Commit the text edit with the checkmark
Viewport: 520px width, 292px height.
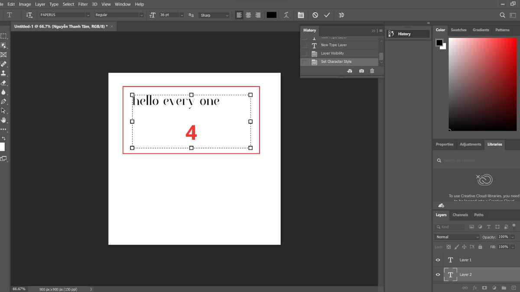[327, 15]
